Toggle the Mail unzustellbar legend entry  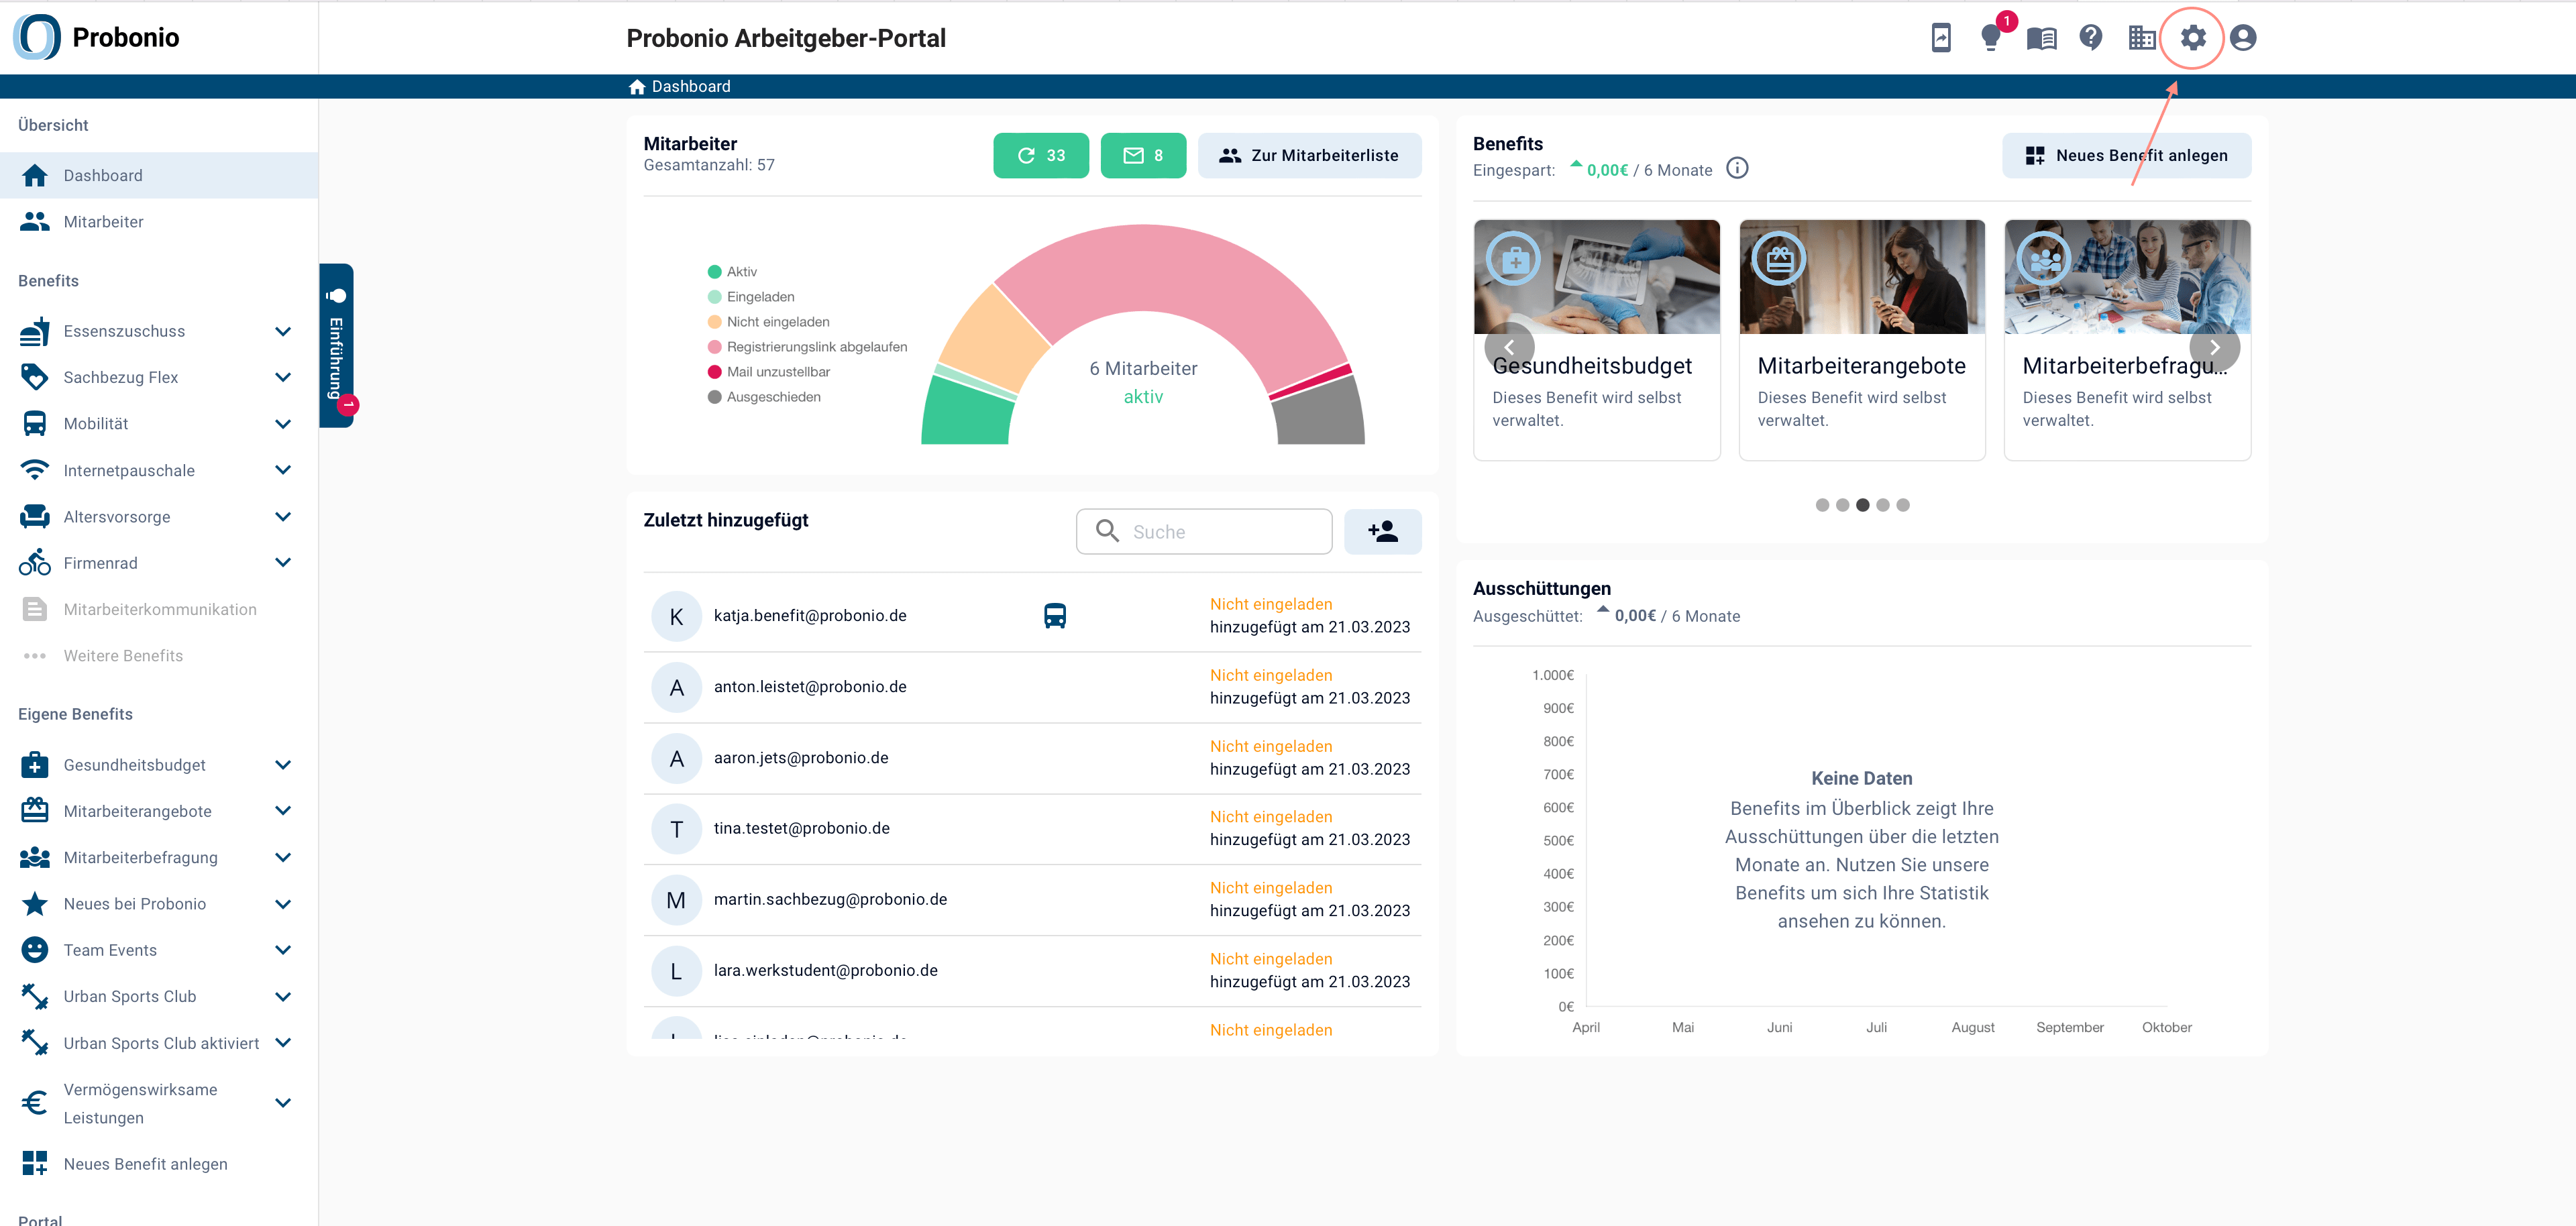pyautogui.click(x=768, y=372)
